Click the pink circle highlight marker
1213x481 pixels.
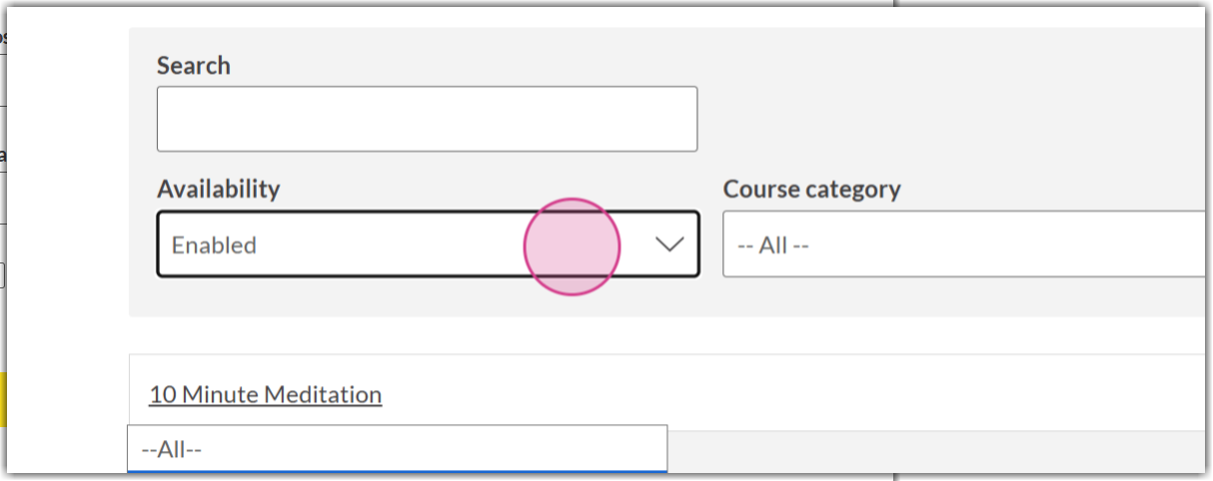(x=572, y=246)
